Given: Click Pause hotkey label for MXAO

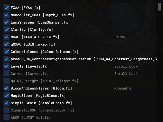Looking at the screenshot, I should pos(119,37).
